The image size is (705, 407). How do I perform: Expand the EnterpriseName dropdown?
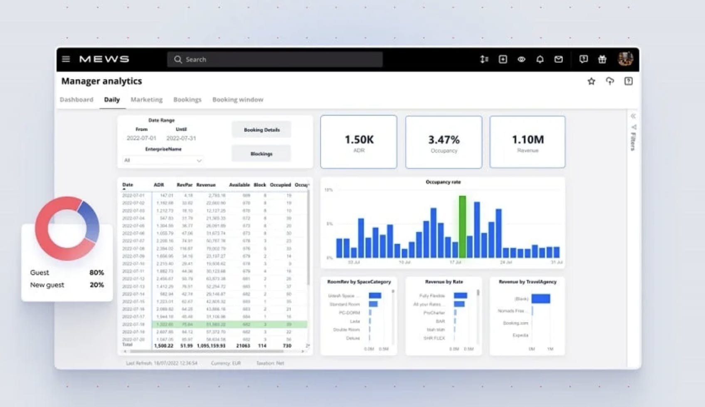click(x=163, y=160)
